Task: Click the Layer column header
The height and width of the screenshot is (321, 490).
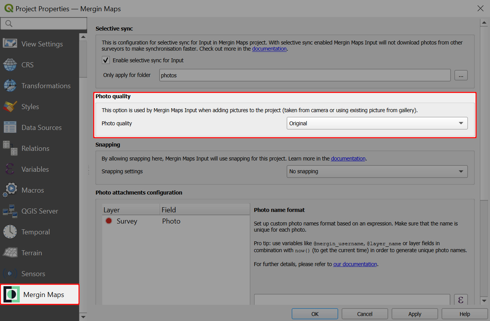Action: point(131,210)
